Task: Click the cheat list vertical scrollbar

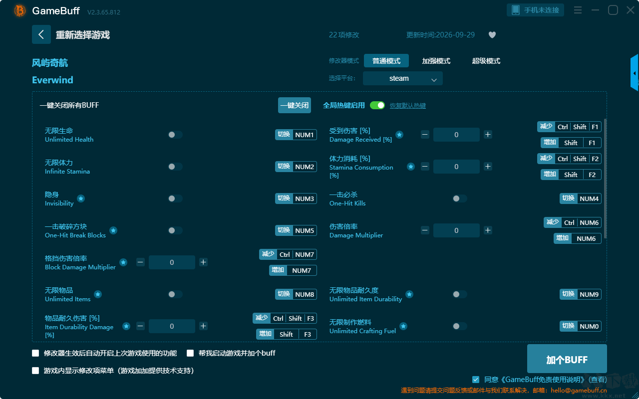Action: [x=606, y=179]
